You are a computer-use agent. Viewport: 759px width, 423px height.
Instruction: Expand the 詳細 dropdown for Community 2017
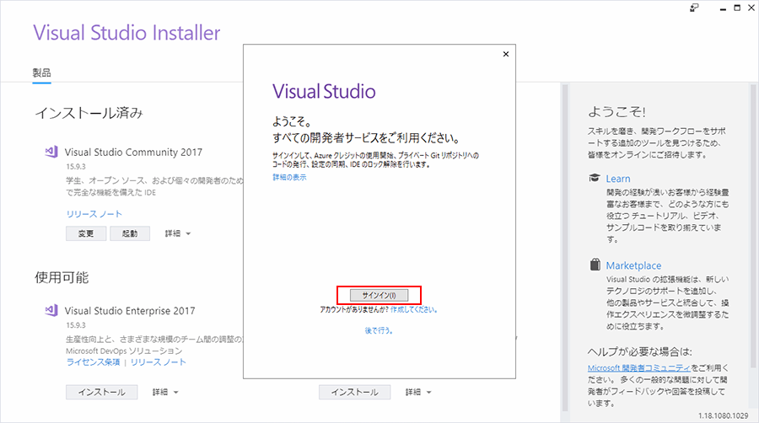[178, 233]
